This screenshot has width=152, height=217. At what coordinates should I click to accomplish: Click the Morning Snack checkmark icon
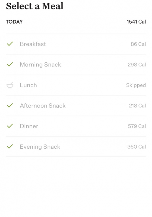10,64
